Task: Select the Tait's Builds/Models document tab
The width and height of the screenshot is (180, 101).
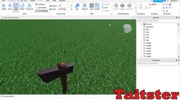Action: tap(12, 18)
